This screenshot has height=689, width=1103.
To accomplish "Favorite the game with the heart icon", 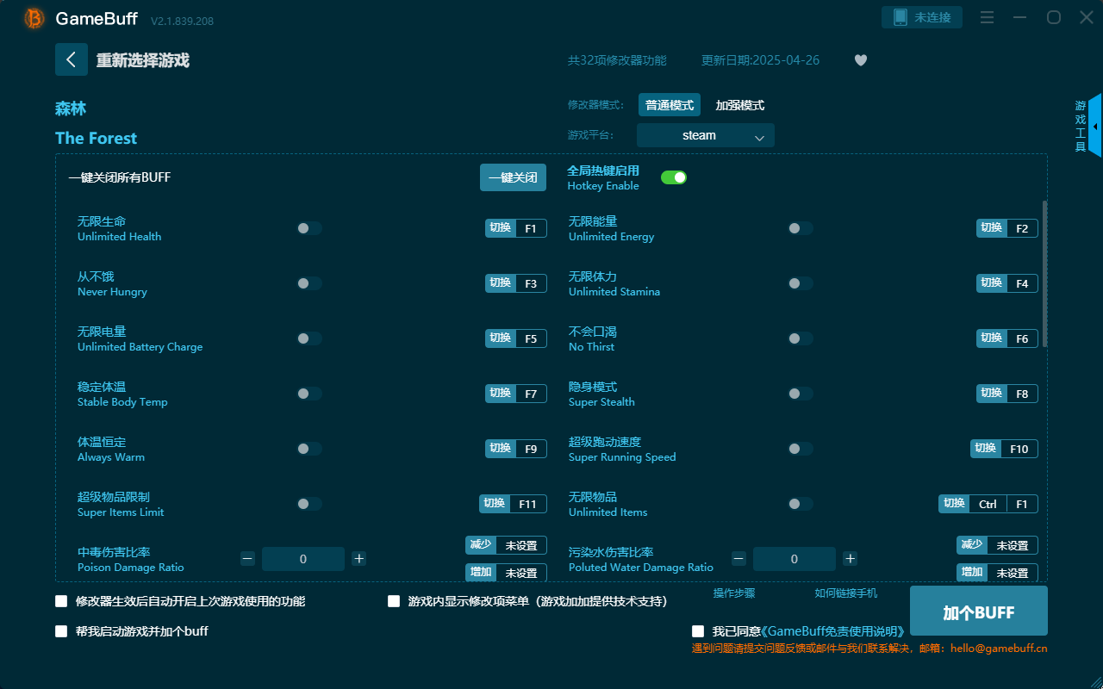I will [x=861, y=60].
